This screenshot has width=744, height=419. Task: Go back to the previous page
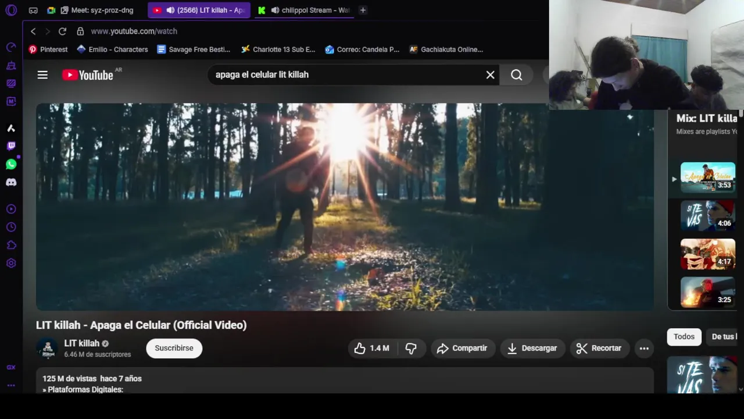pos(33,31)
